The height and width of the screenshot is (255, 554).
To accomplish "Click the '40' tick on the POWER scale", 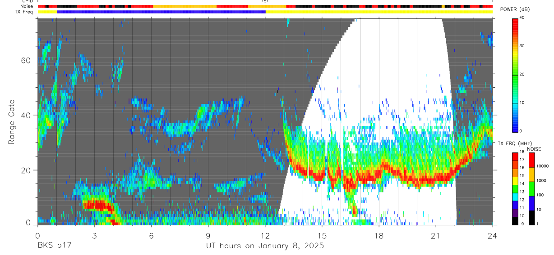I will click(522, 18).
